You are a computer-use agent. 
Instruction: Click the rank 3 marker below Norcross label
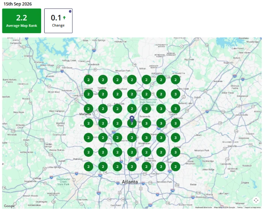(x=176, y=123)
